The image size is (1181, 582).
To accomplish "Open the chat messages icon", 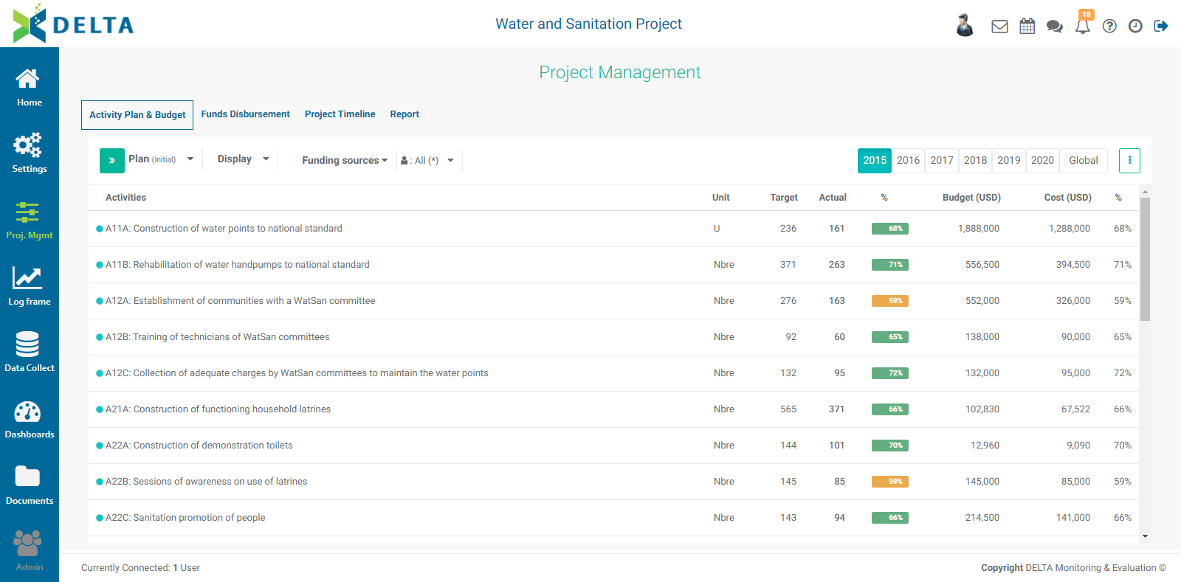I will pos(1055,27).
